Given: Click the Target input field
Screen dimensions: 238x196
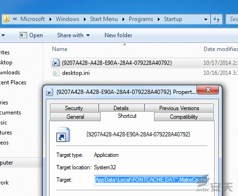Looking at the screenshot, I should point(151,180).
